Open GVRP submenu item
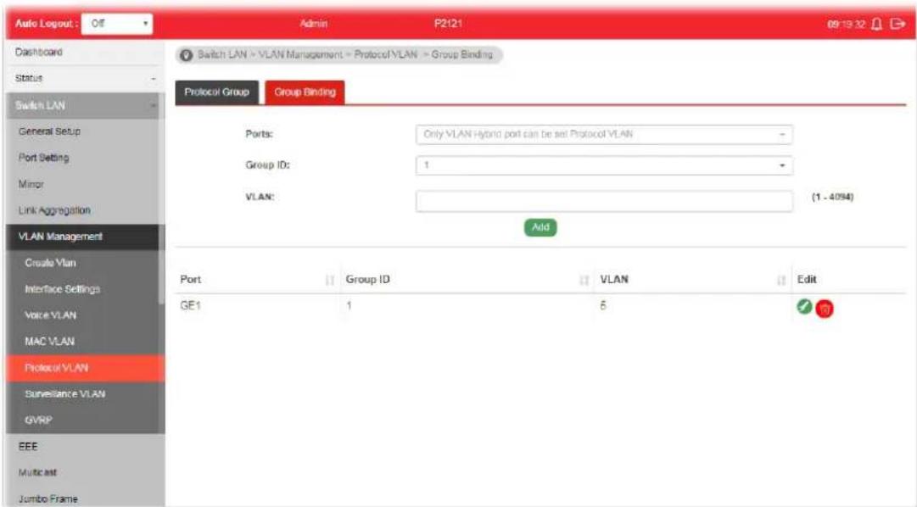Image resolution: width=917 pixels, height=507 pixels. tap(39, 421)
